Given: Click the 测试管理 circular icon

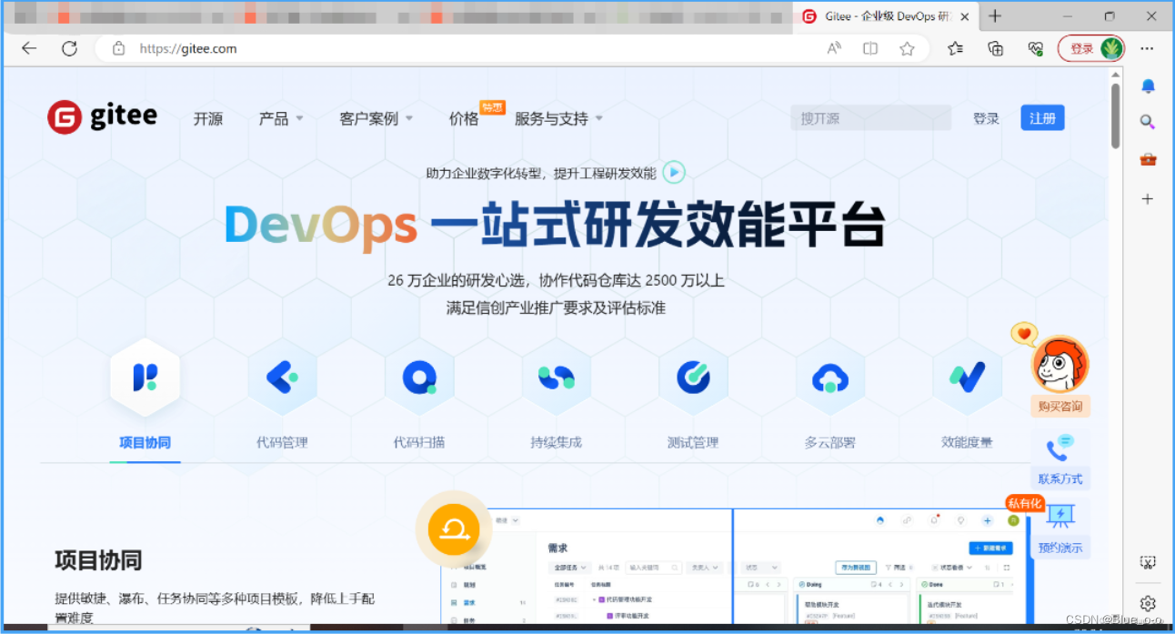Looking at the screenshot, I should tap(693, 378).
